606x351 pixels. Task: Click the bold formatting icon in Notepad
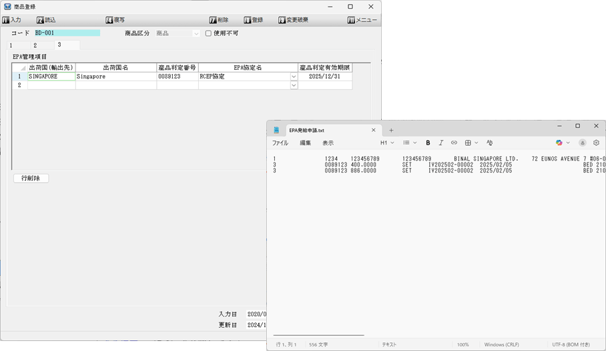[428, 143]
